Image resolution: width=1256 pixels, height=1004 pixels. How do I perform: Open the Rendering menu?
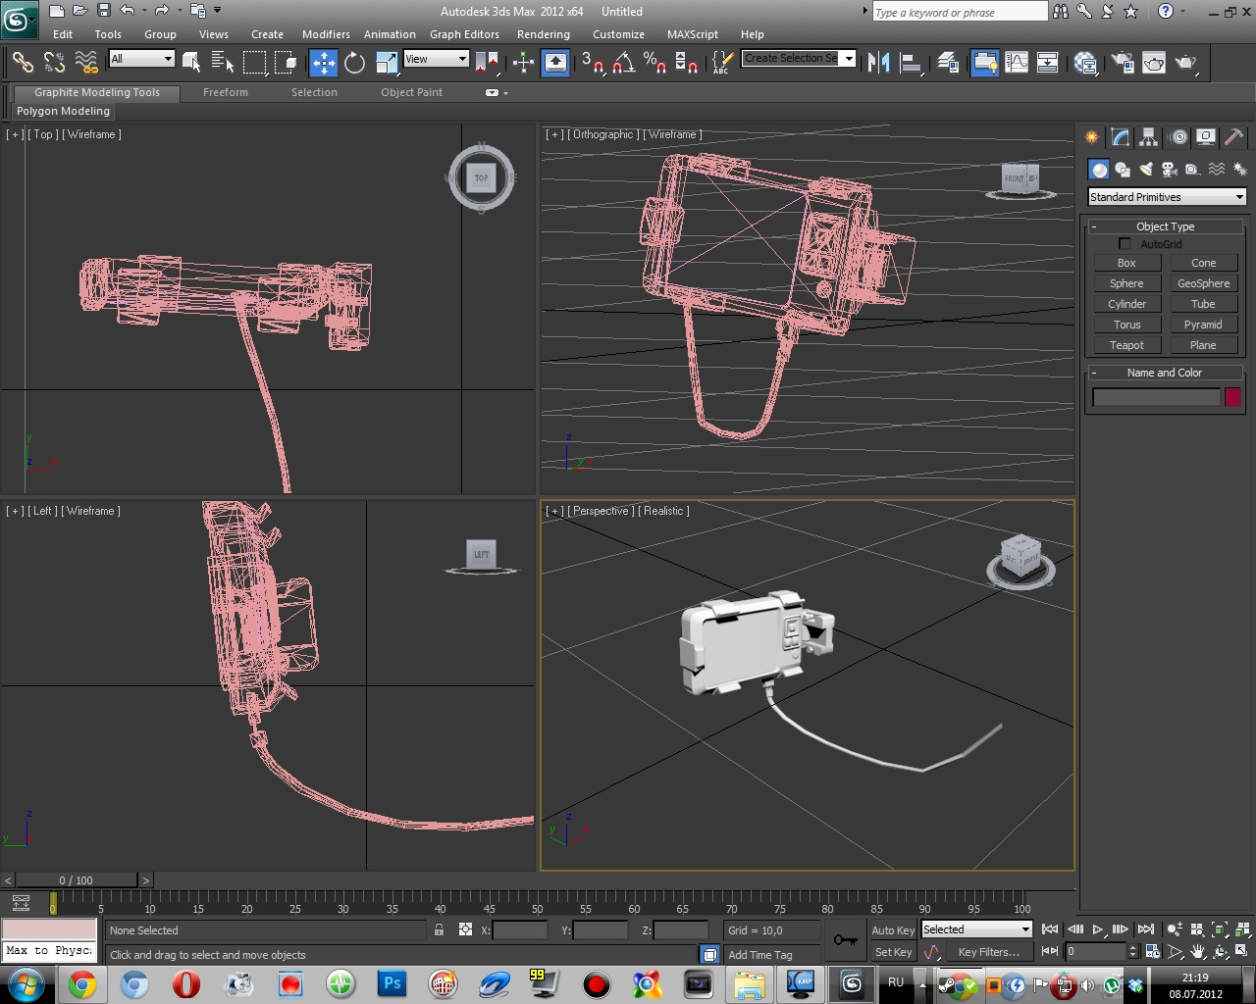pyautogui.click(x=543, y=34)
